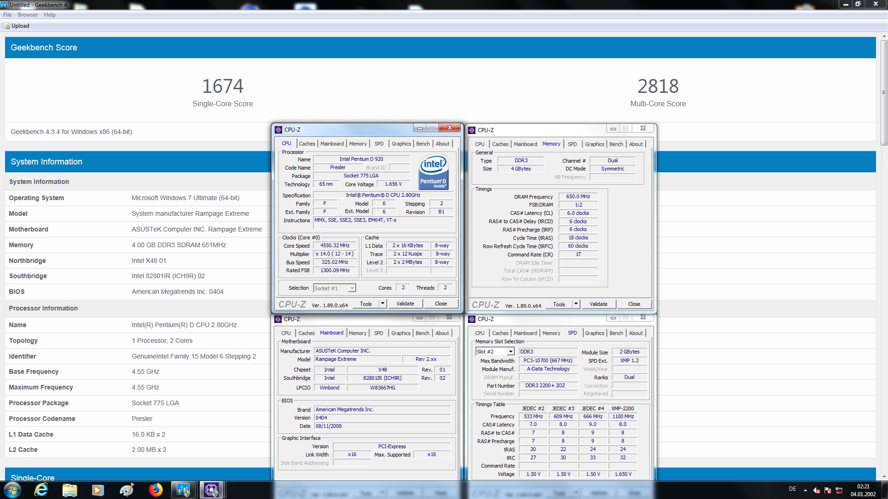The image size is (888, 499).
Task: Click the disconnected network tray icon
Action: 839,490
